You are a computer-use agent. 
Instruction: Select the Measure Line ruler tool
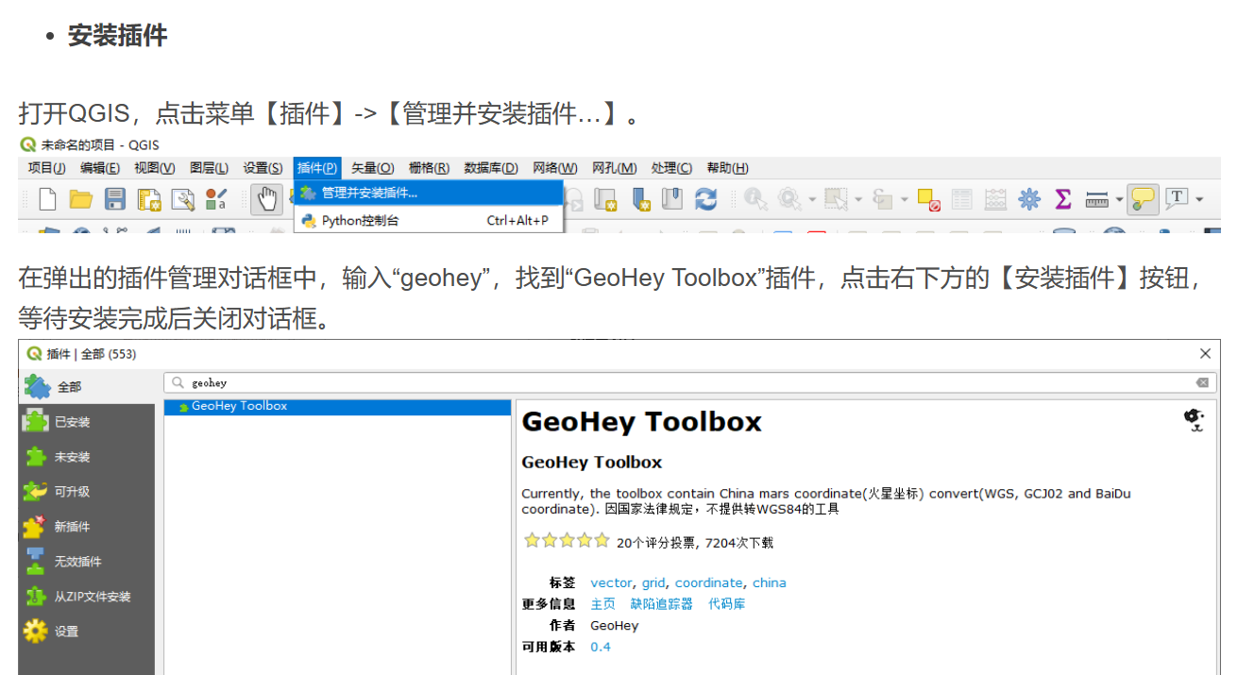1096,199
